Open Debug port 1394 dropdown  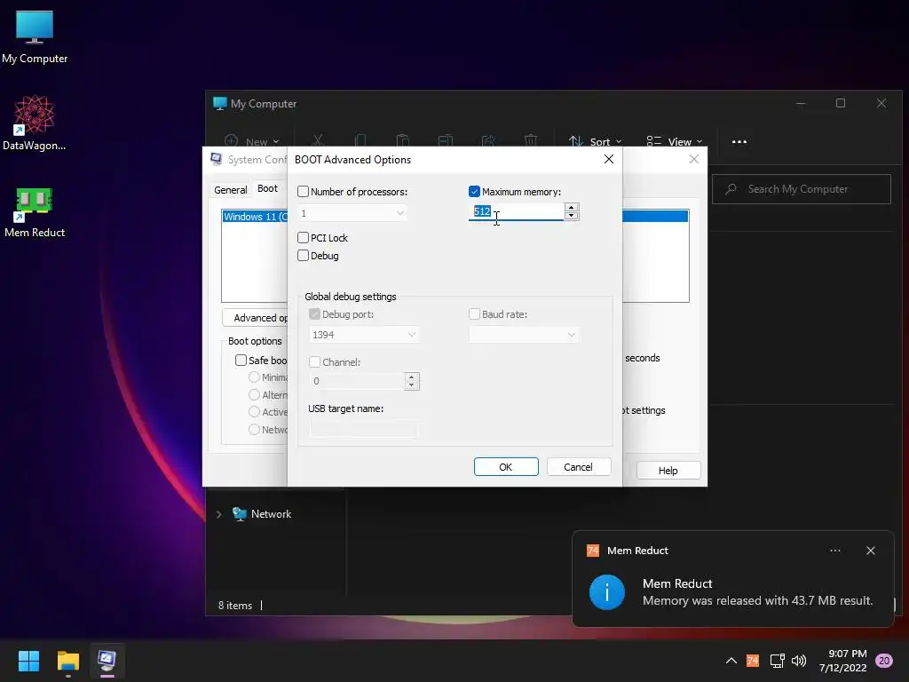tap(364, 335)
